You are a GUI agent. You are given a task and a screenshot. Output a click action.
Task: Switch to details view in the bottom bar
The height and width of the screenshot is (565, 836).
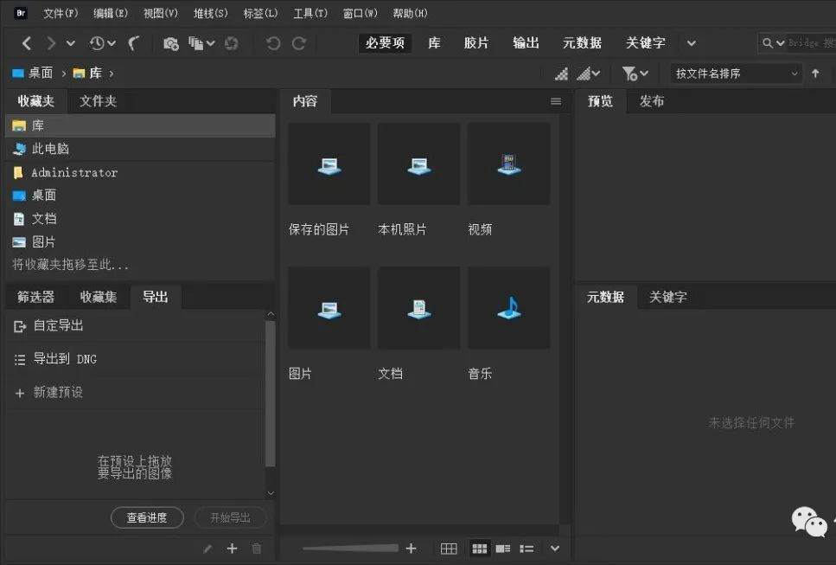502,548
